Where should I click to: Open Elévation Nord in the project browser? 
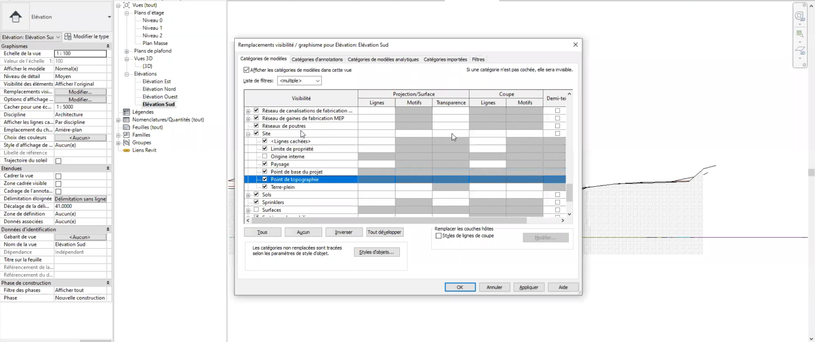coord(159,89)
